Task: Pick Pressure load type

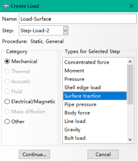Action: coord(95,79)
